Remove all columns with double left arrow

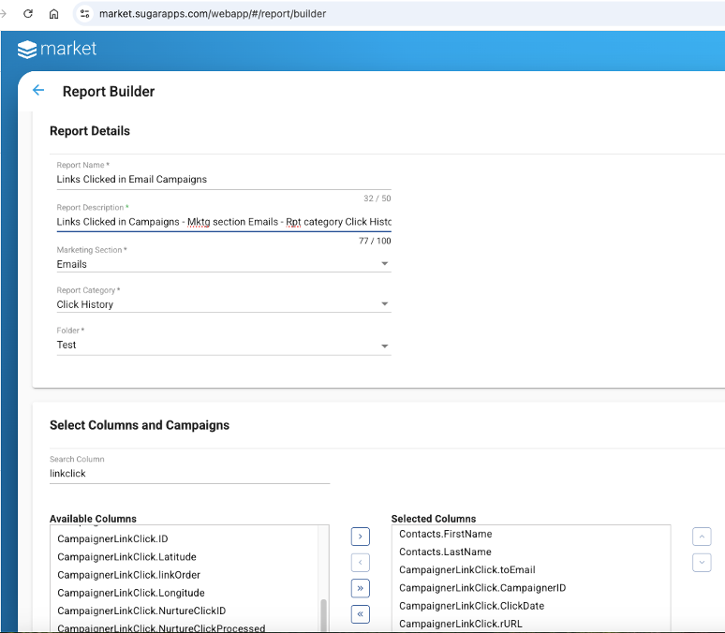tap(361, 614)
